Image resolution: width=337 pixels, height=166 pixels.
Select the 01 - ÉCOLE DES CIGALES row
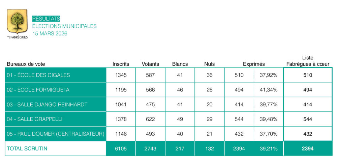[56, 75]
